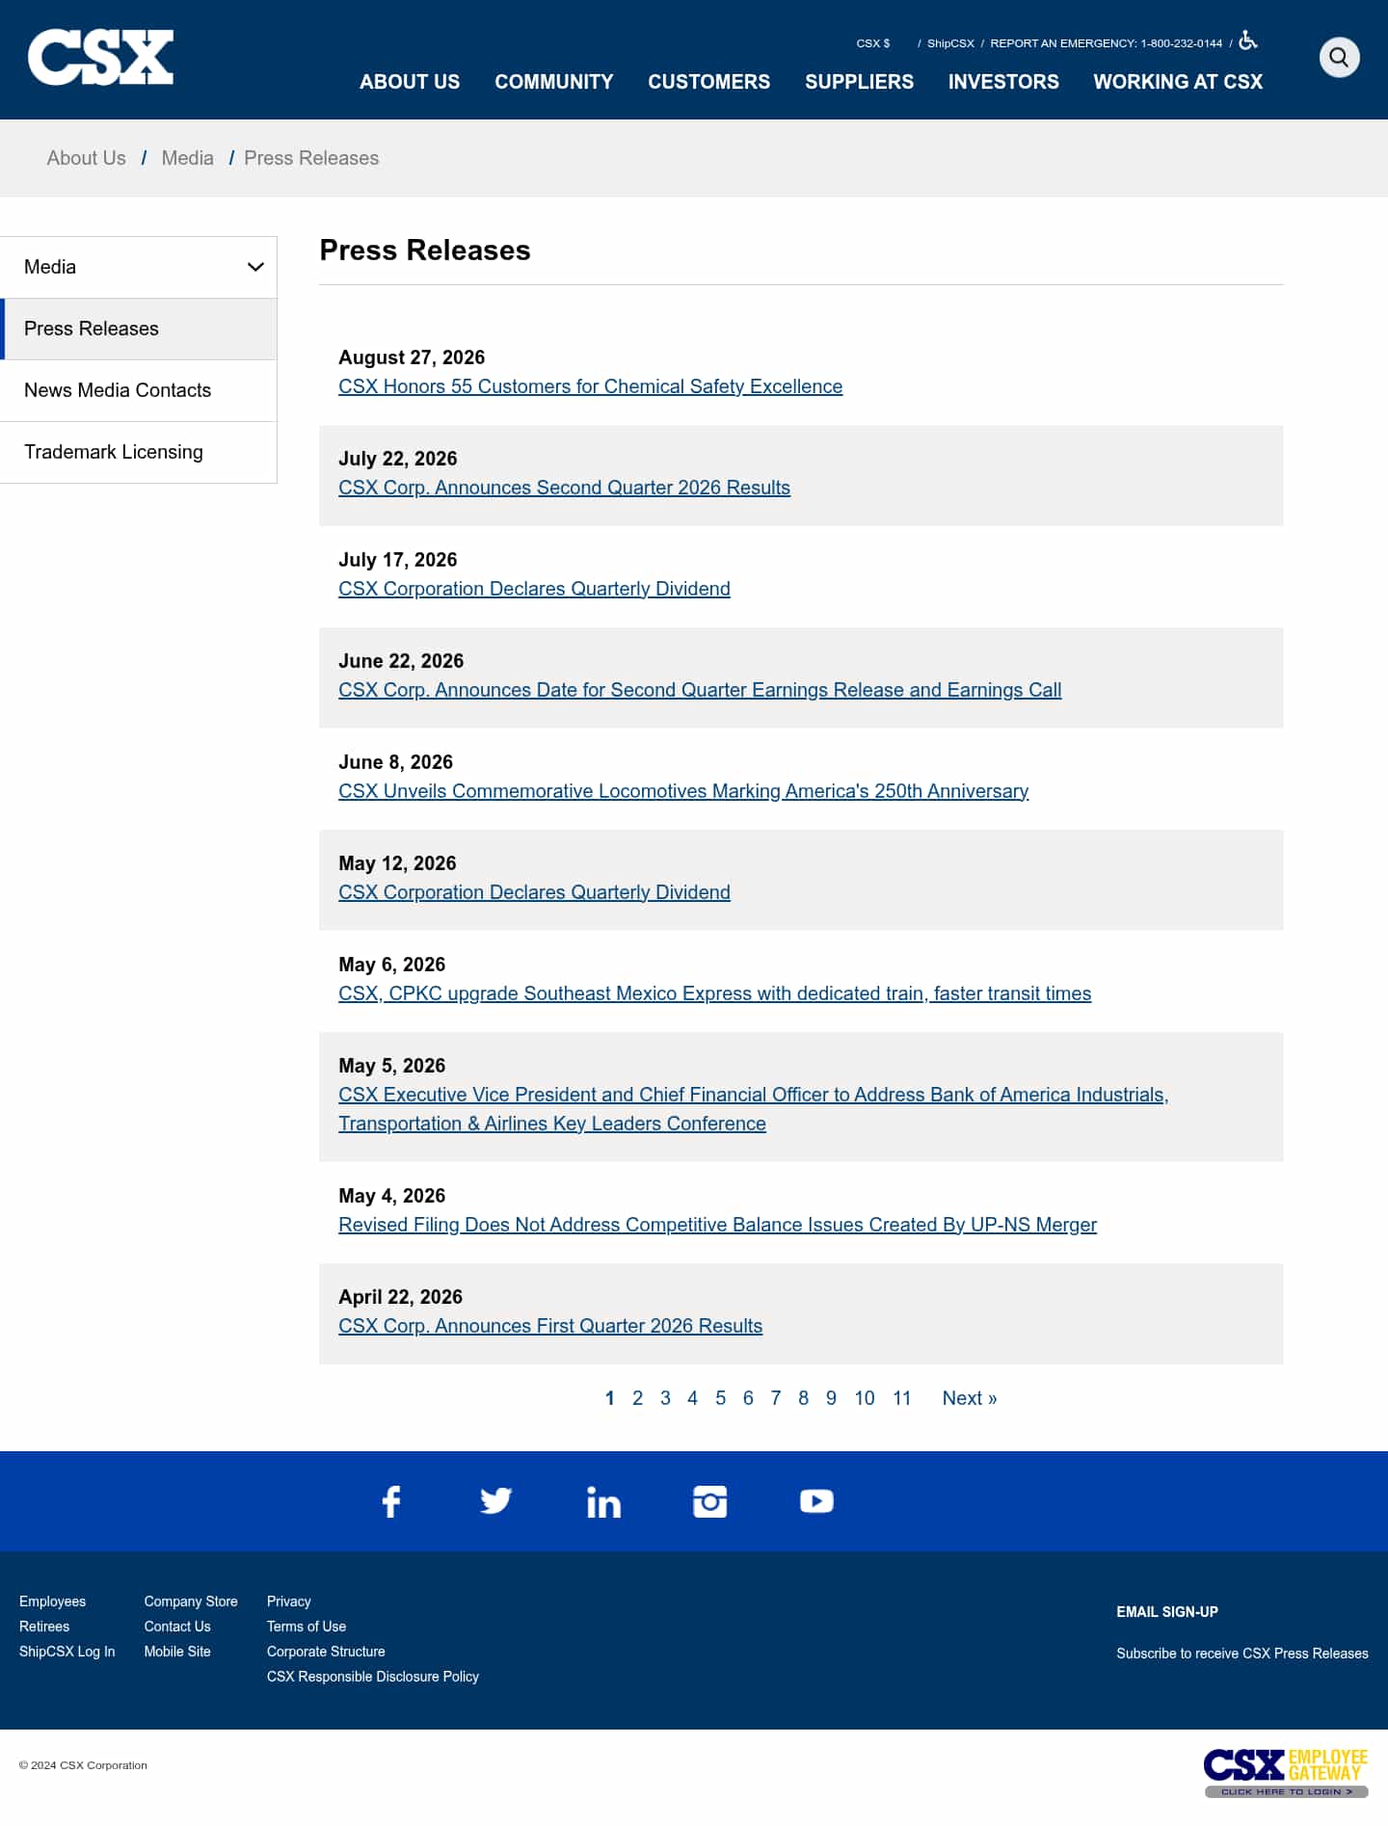Go to page 5 of results

tap(720, 1398)
